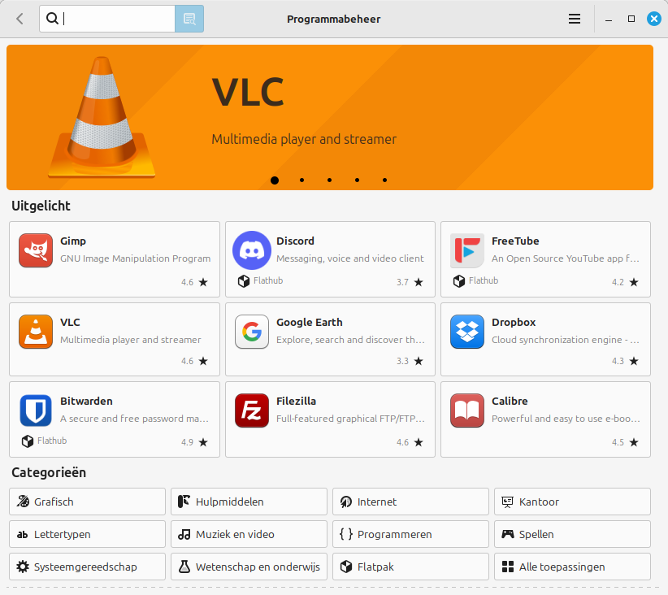This screenshot has width=668, height=595.
Task: Select the second banner slide dot
Action: (301, 180)
